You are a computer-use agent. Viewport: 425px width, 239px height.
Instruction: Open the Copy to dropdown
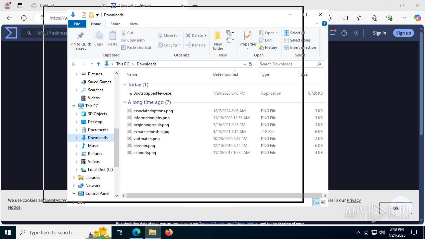[x=169, y=45]
